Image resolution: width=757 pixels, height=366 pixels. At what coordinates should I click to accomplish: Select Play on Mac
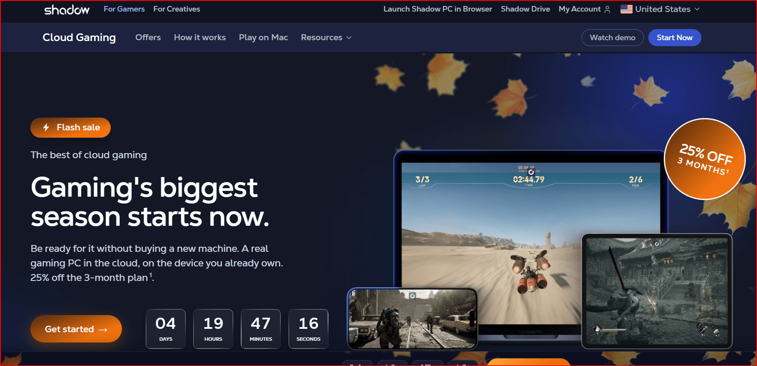pyautogui.click(x=263, y=38)
